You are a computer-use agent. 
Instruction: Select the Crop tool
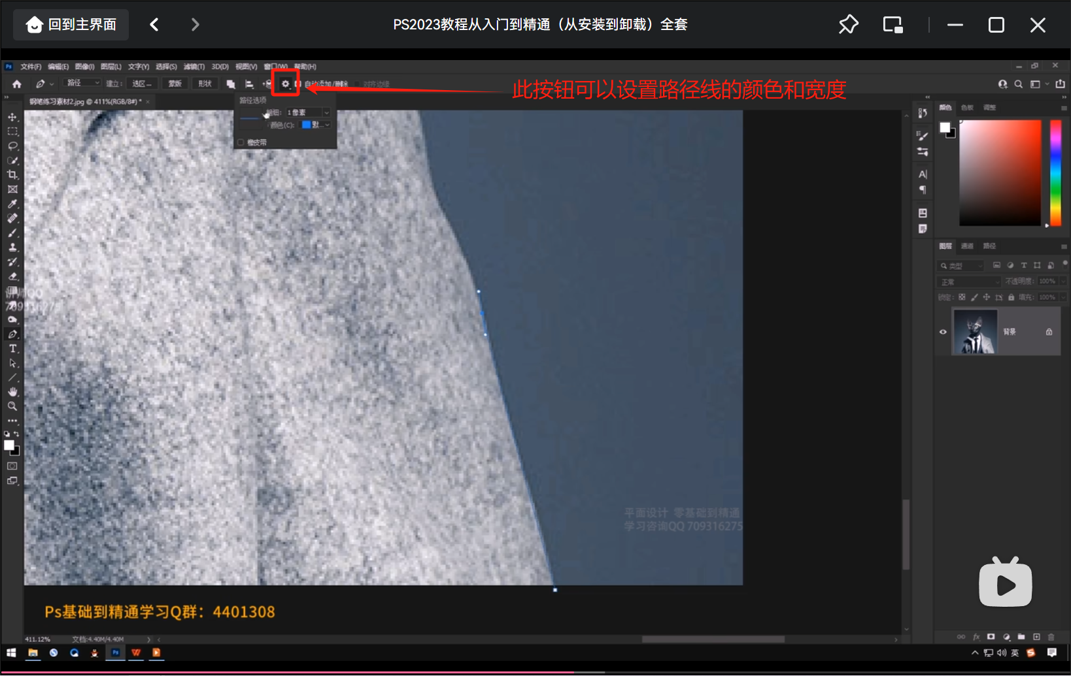coord(12,174)
